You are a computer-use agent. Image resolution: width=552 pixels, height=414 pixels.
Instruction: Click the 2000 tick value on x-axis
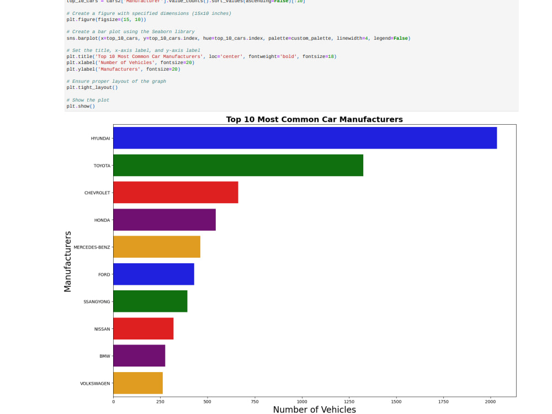(x=490, y=401)
